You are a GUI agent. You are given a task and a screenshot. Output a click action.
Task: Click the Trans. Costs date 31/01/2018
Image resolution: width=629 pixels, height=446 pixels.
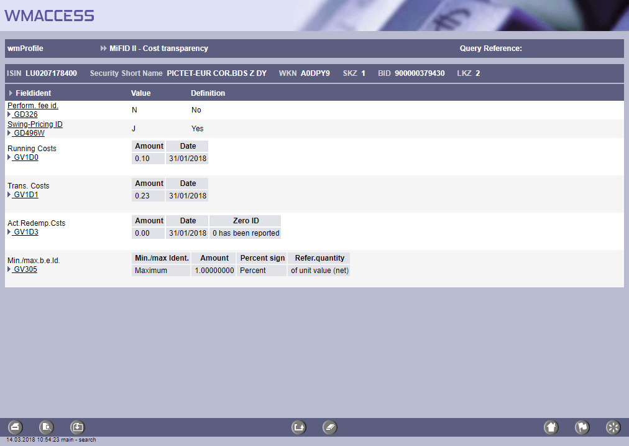pos(187,196)
